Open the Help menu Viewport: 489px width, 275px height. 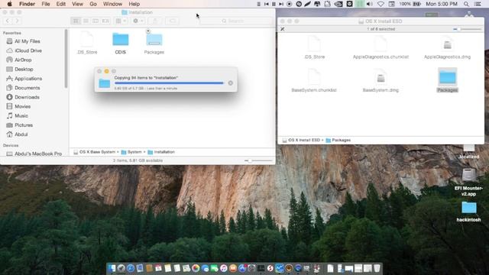coord(134,4)
